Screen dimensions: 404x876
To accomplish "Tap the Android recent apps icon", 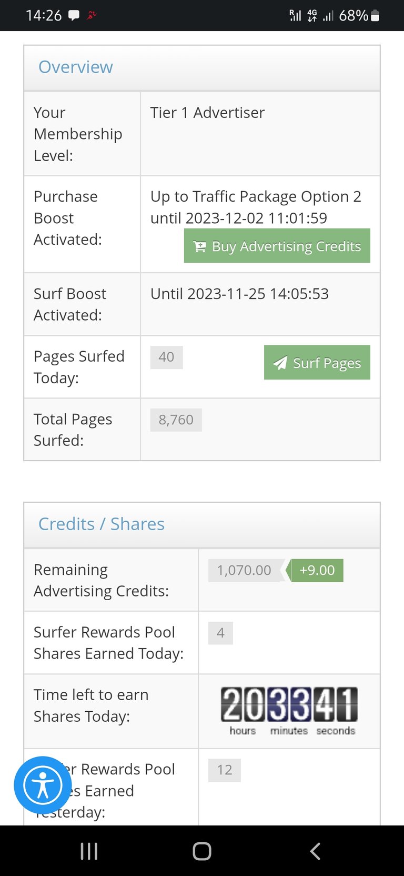I will coord(89,851).
